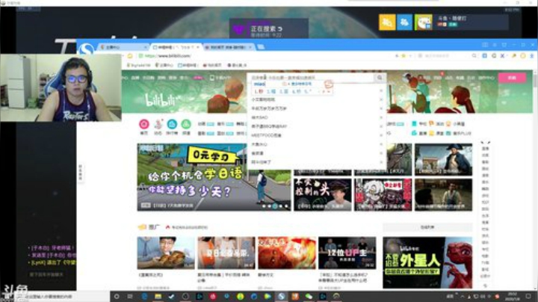Click the blue icon in game top bar

pos(404,22)
